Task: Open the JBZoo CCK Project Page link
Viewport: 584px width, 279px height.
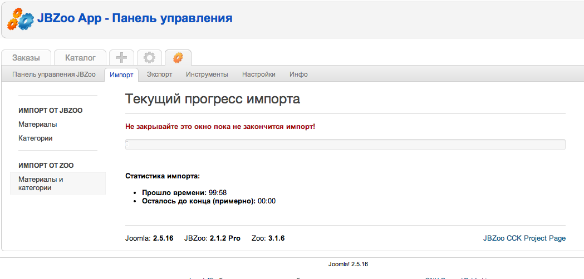Action: tap(524, 238)
